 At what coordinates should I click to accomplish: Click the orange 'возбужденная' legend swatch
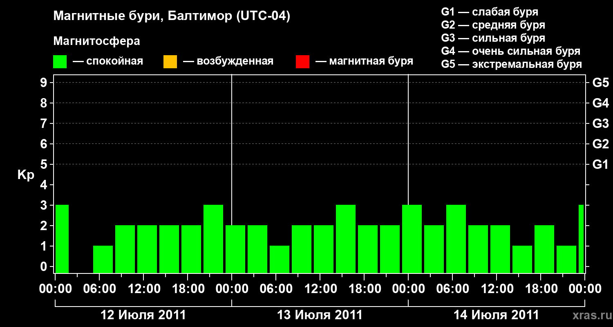coord(170,62)
